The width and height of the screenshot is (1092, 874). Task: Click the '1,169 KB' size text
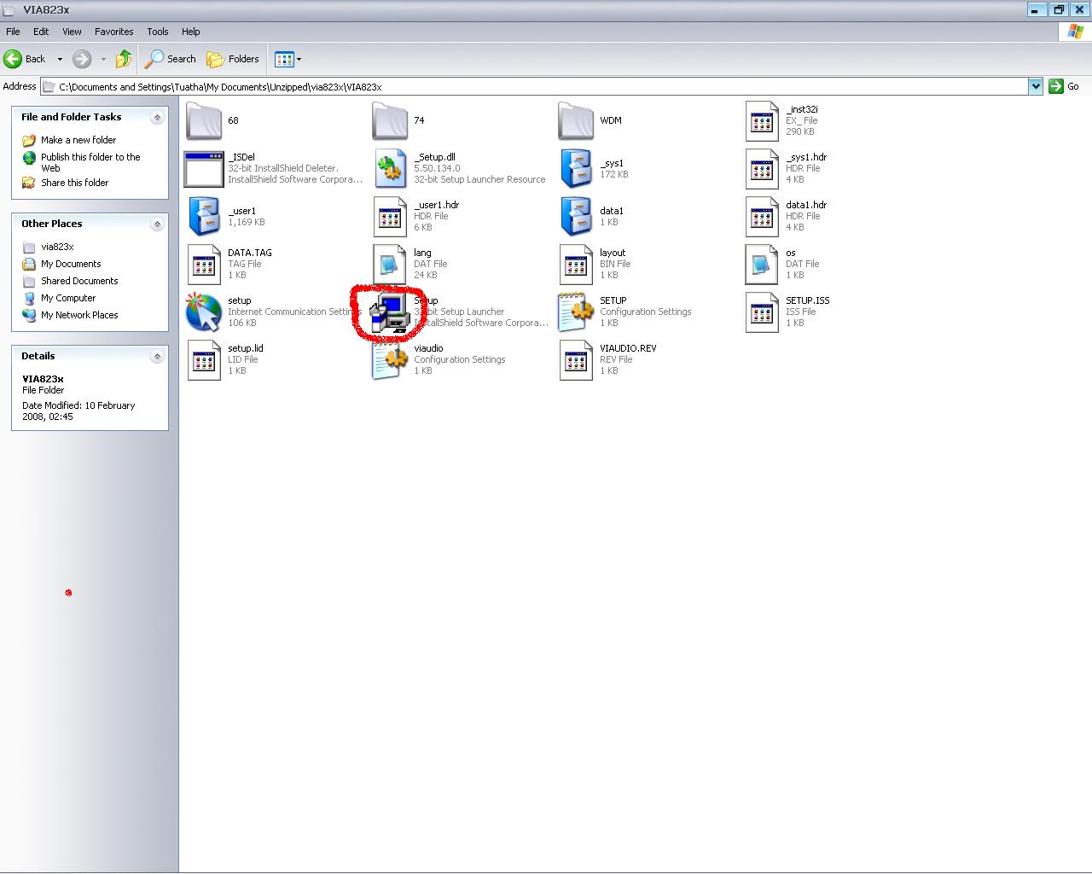(247, 222)
